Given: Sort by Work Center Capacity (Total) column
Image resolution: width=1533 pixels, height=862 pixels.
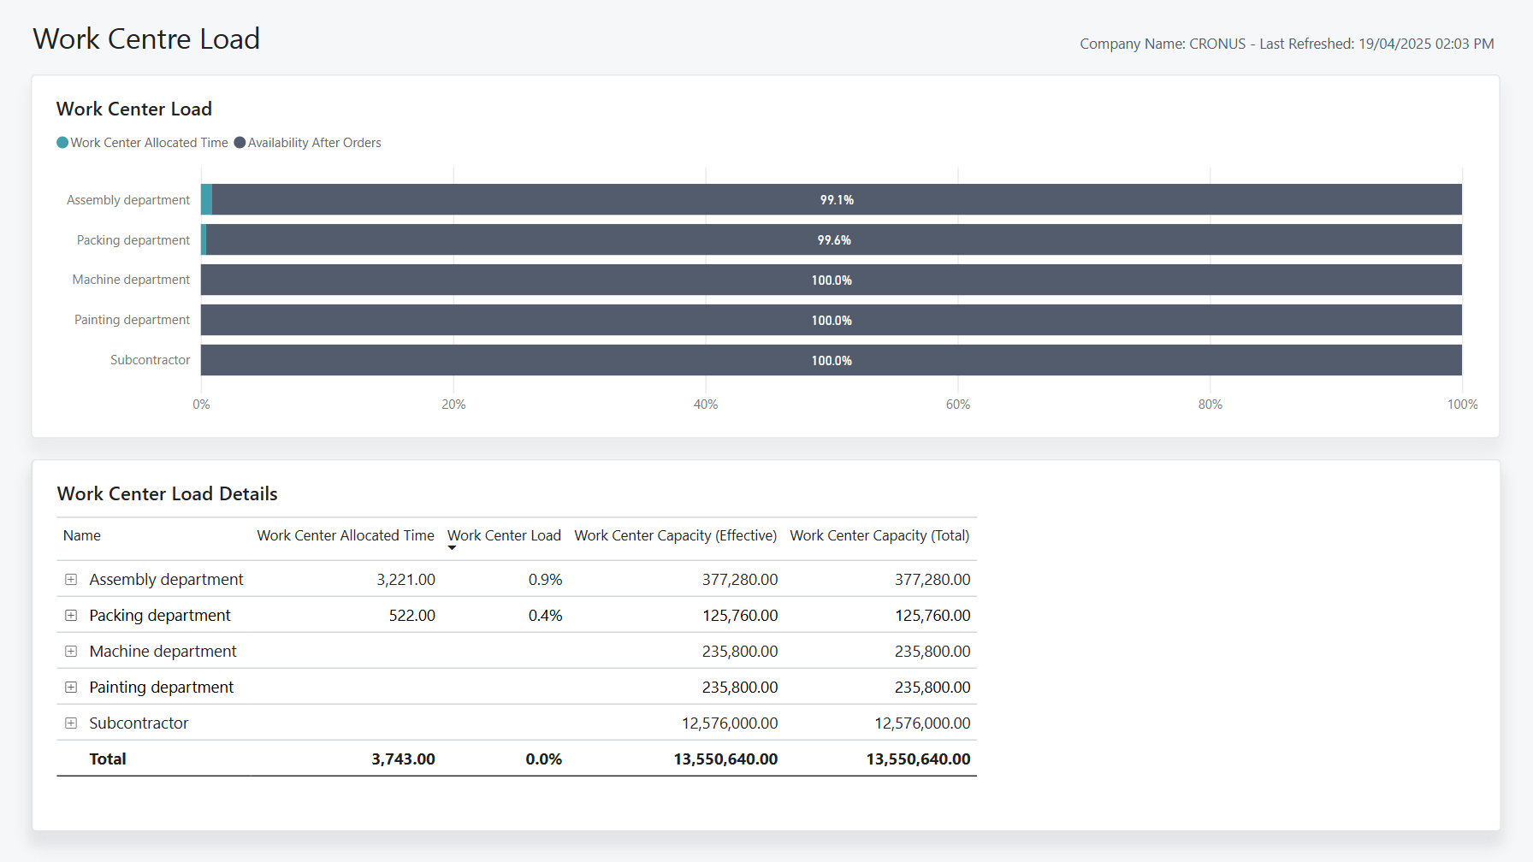Looking at the screenshot, I should 879,535.
